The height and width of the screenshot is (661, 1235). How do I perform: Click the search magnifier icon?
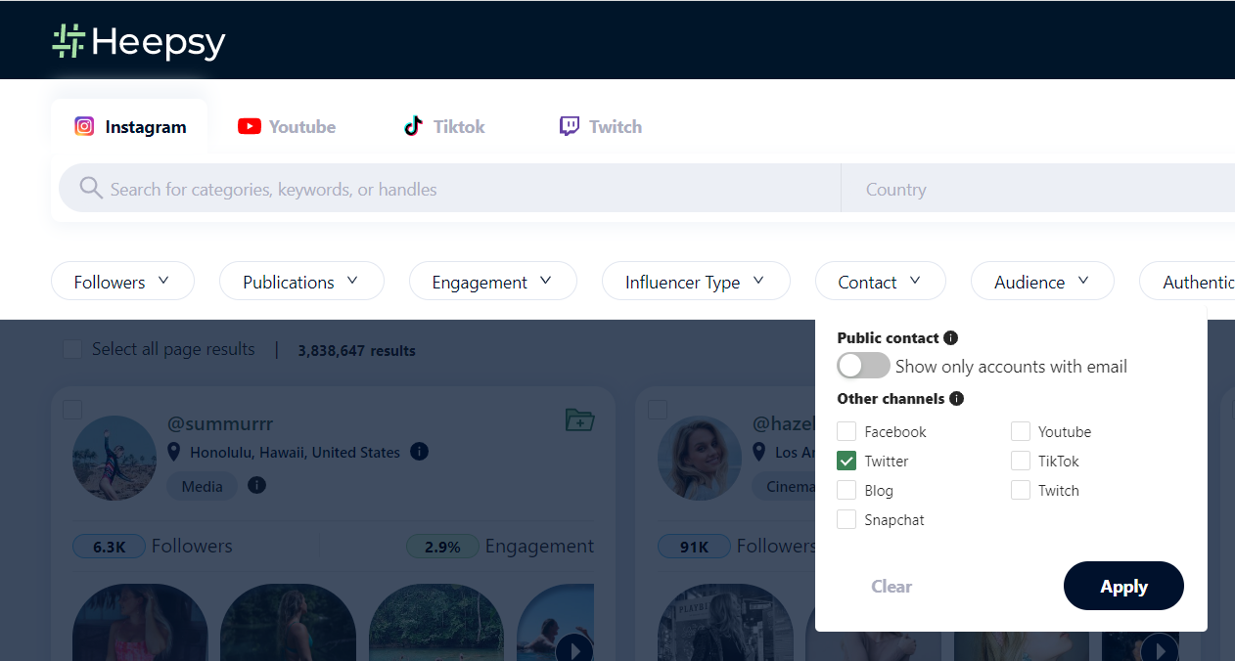pyautogui.click(x=91, y=188)
